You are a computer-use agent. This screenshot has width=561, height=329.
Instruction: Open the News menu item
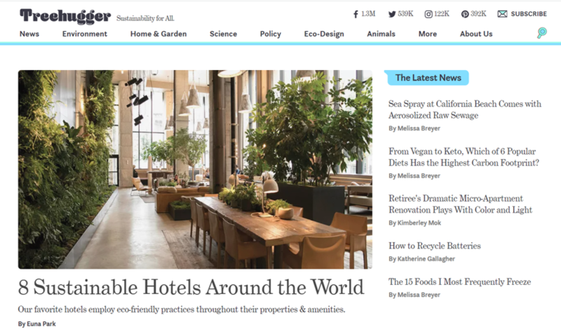[29, 34]
